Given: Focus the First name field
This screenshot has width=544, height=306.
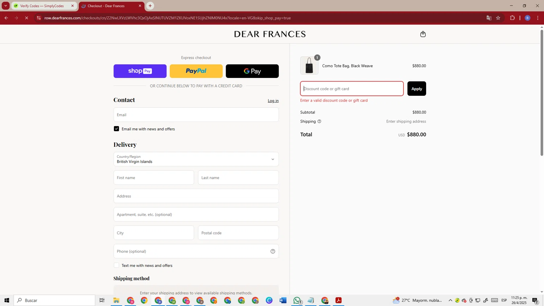Looking at the screenshot, I should (154, 178).
